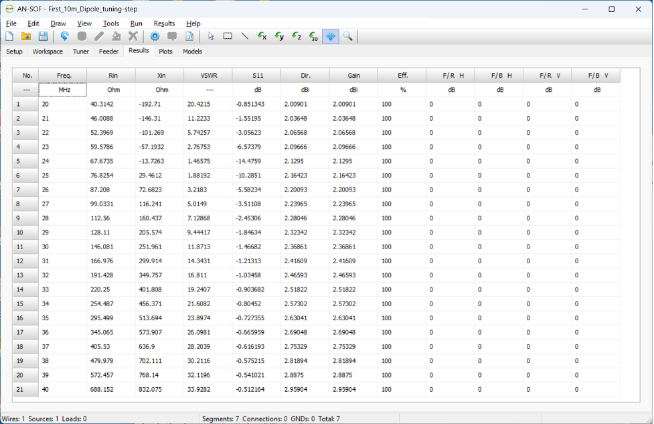Rotate view around the Y axis
Viewport: 654px width, 424px height.
coord(279,36)
